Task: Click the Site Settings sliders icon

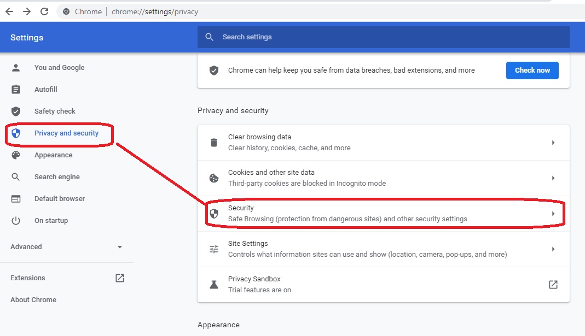Action: click(214, 249)
